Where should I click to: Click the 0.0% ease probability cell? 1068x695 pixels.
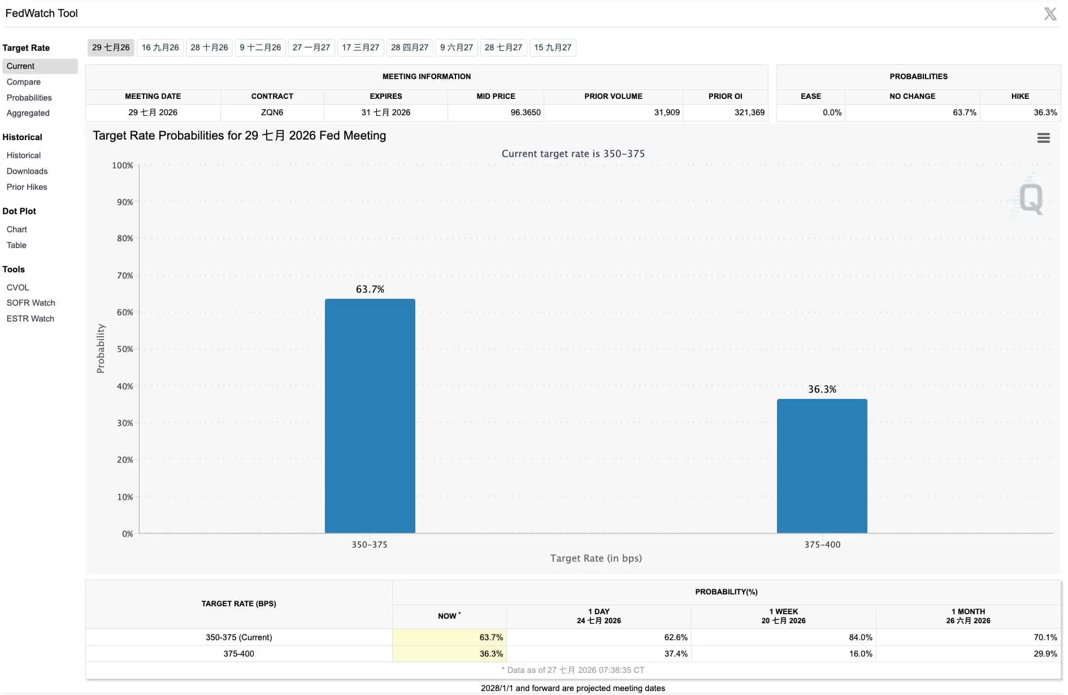pos(811,112)
